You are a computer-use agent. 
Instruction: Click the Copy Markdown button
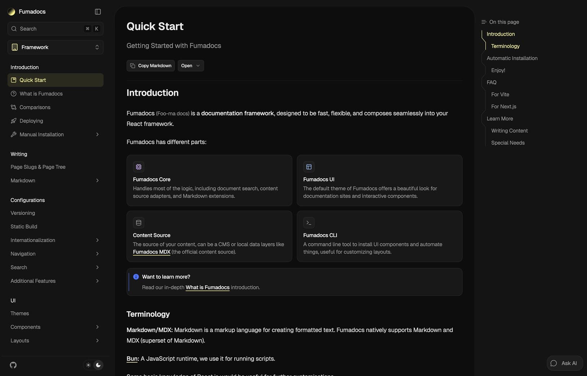pos(150,66)
